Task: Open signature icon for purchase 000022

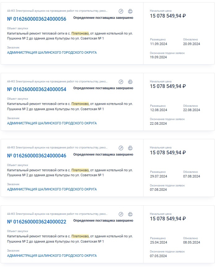Action: pyautogui.click(x=121, y=214)
